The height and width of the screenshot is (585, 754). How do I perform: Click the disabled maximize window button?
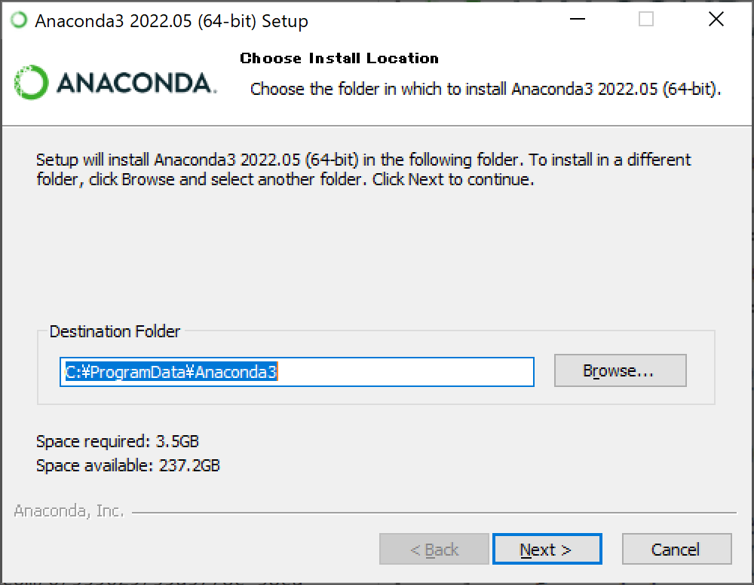pyautogui.click(x=646, y=20)
